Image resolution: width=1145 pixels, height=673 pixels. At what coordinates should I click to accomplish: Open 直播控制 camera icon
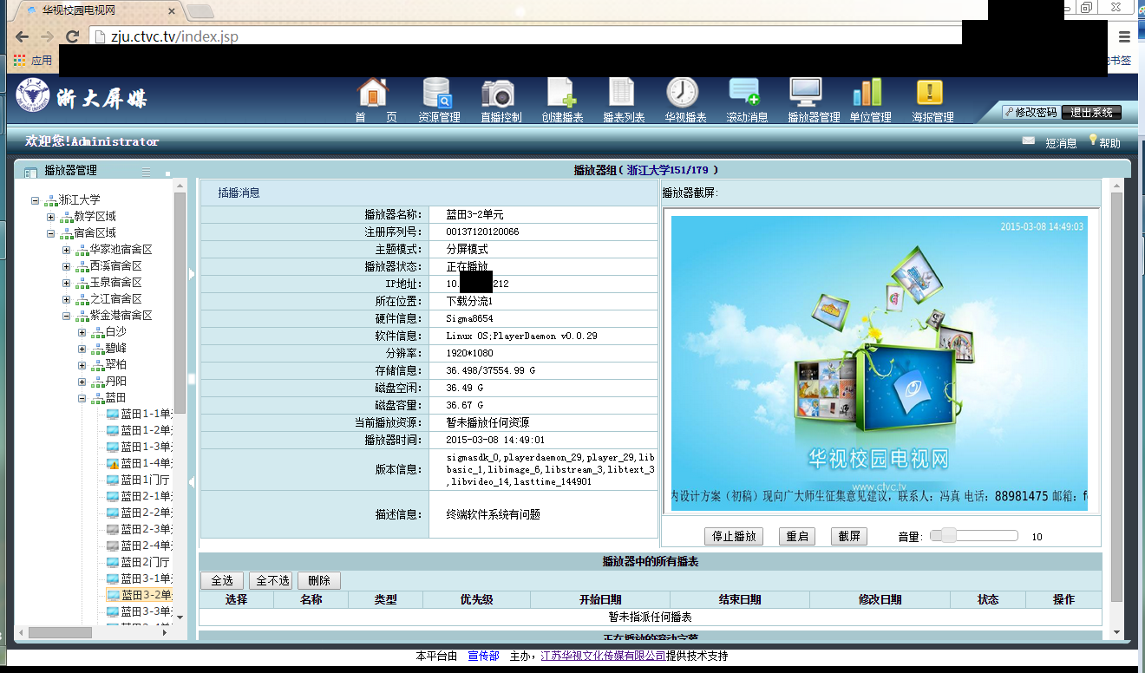[x=499, y=93]
